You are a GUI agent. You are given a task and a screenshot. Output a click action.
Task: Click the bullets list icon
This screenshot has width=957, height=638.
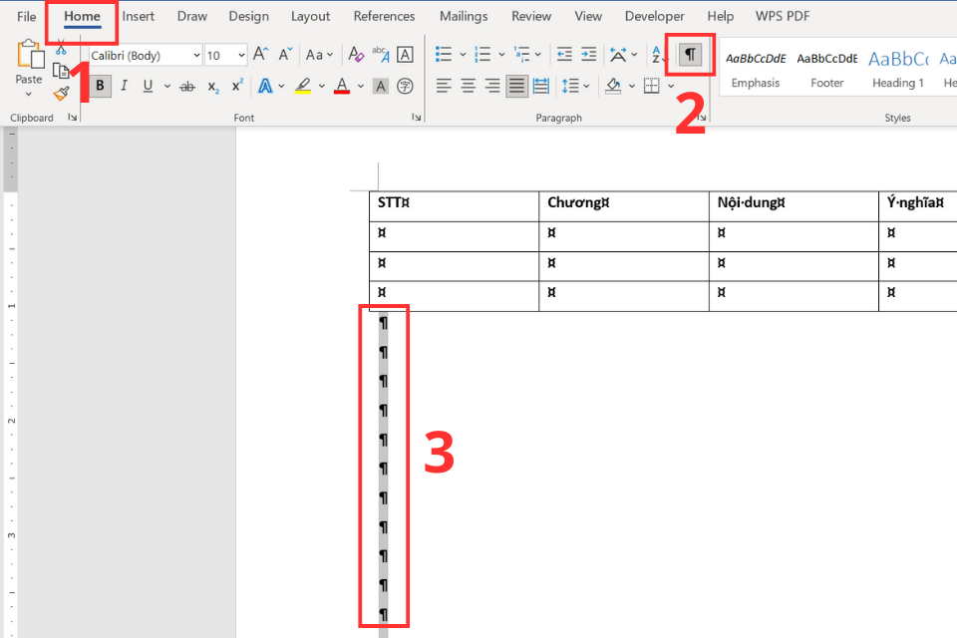click(x=444, y=55)
